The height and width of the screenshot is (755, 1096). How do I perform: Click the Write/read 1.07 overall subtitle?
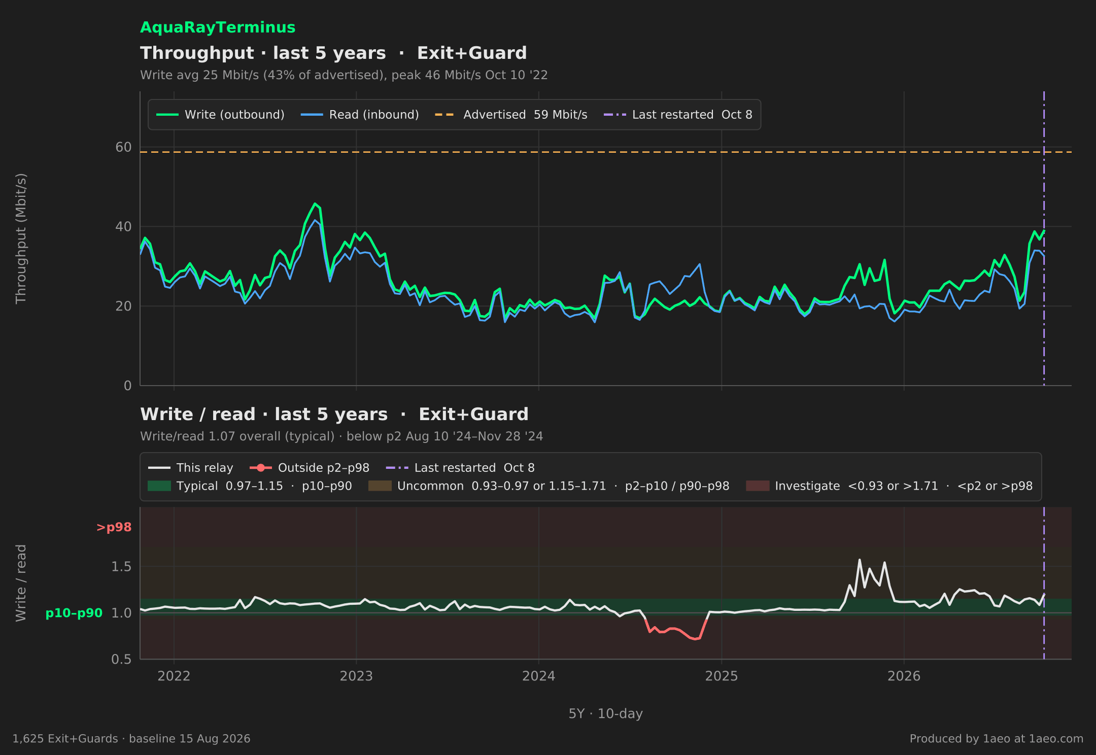pos(341,436)
